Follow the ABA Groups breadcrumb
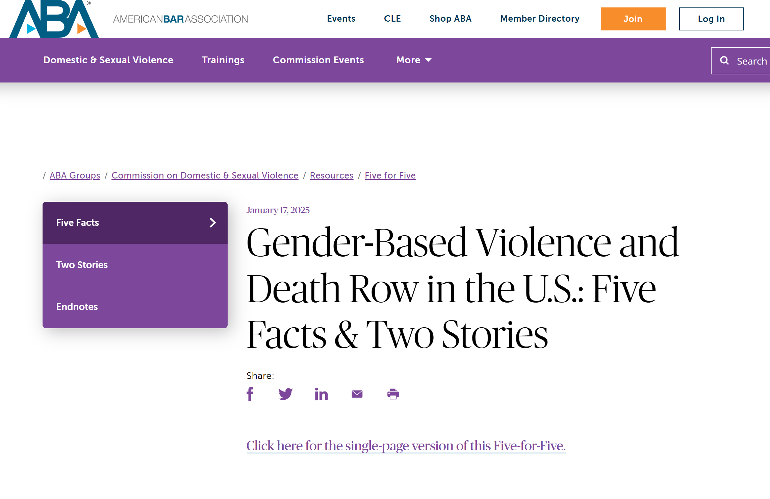Viewport: 770px width, 499px height. [x=75, y=175]
